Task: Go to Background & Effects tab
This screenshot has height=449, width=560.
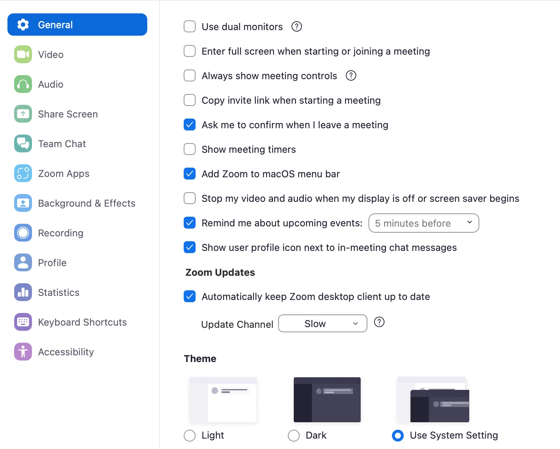Action: click(x=77, y=203)
